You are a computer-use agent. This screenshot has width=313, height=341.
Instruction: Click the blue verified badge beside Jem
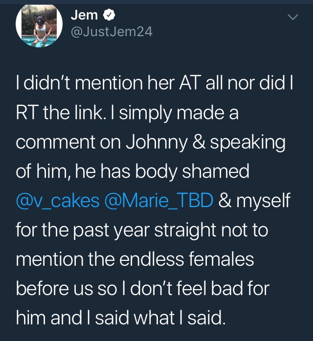(109, 15)
